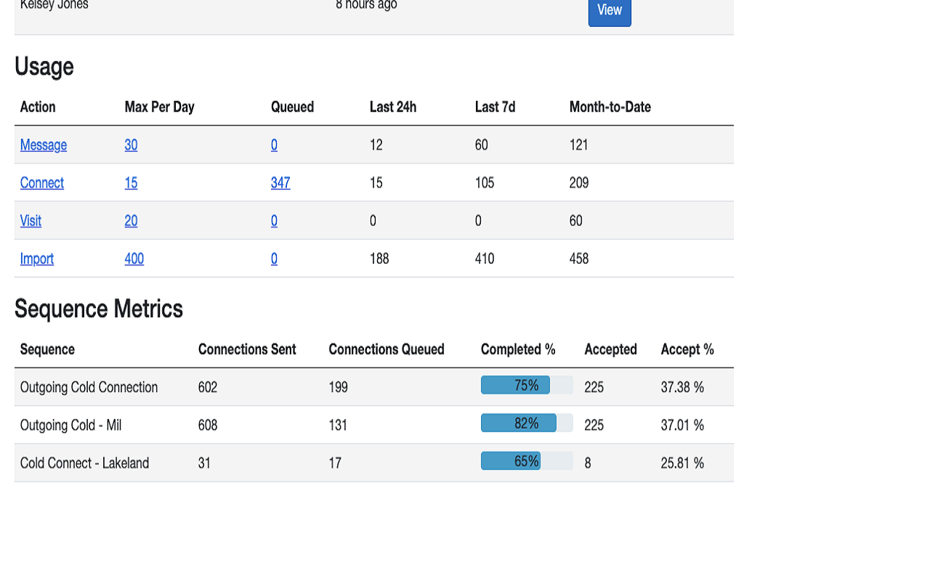Viewport: 930px width, 581px height.
Task: Click the blue View button
Action: pyautogui.click(x=609, y=11)
